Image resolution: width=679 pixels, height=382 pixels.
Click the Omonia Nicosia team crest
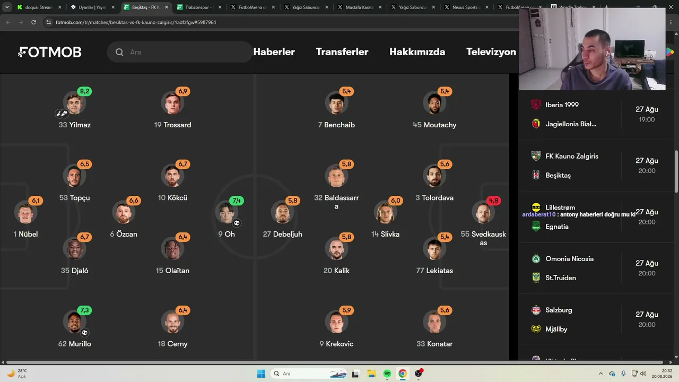536,259
